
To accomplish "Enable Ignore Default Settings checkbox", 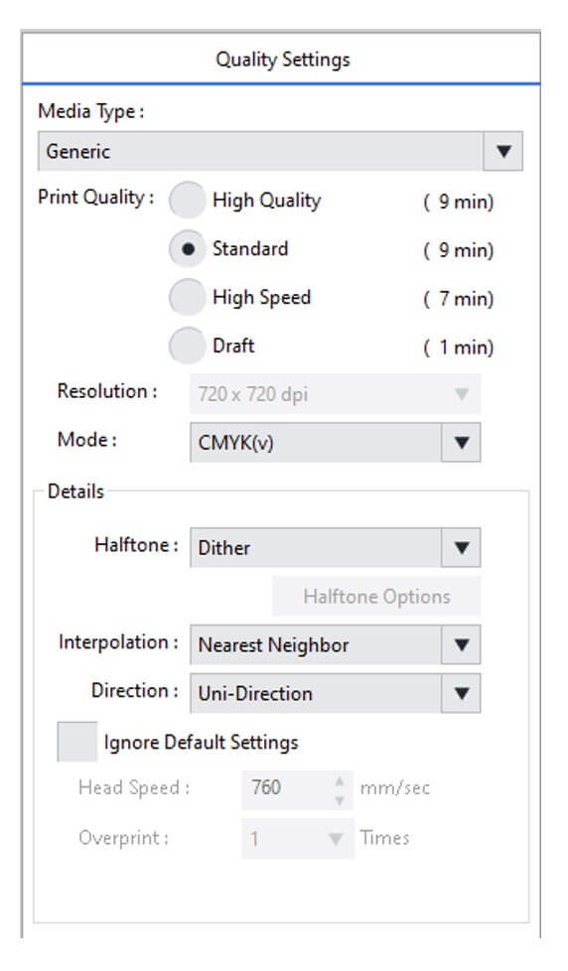I will click(x=76, y=742).
